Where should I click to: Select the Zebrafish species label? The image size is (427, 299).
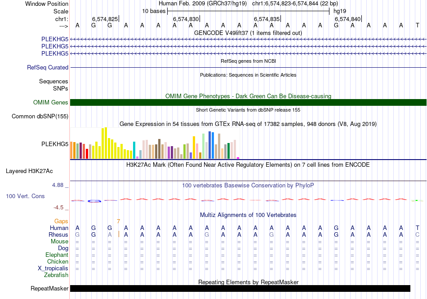(x=57, y=275)
